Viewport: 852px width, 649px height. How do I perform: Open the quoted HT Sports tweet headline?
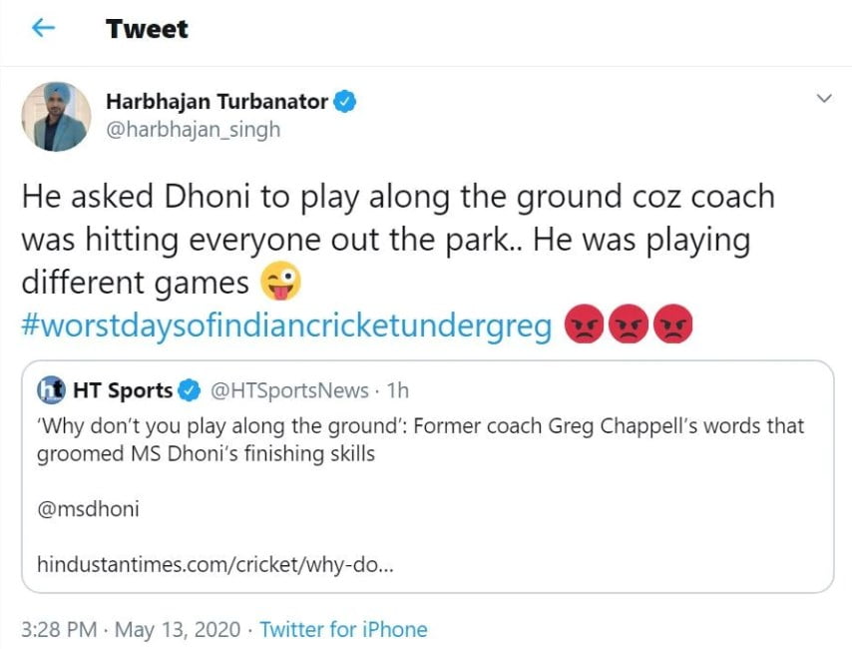click(419, 440)
